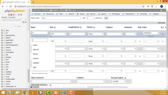Open the loyalhospital database in tree
This screenshot has height=95, width=168.
pos(10,79)
